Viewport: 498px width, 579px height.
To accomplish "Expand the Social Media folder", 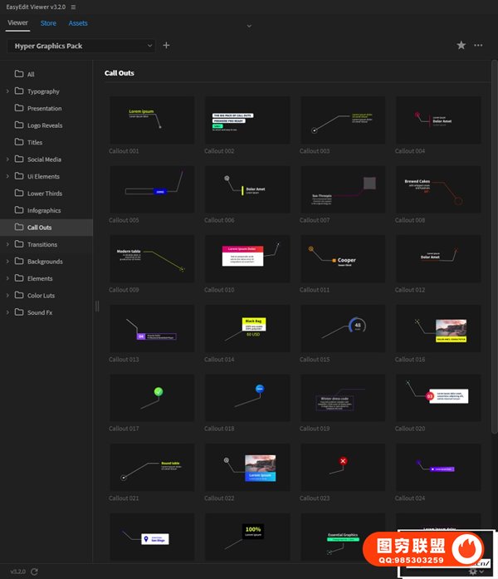I will [x=8, y=159].
